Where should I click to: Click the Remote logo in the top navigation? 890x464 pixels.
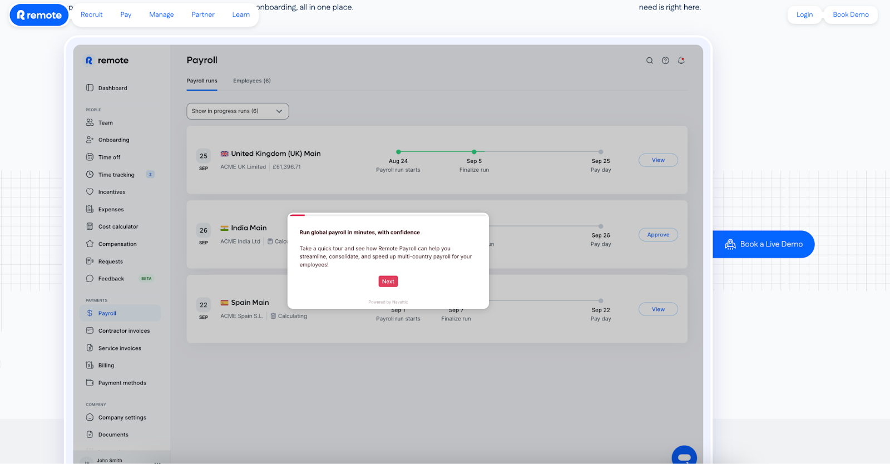point(39,15)
